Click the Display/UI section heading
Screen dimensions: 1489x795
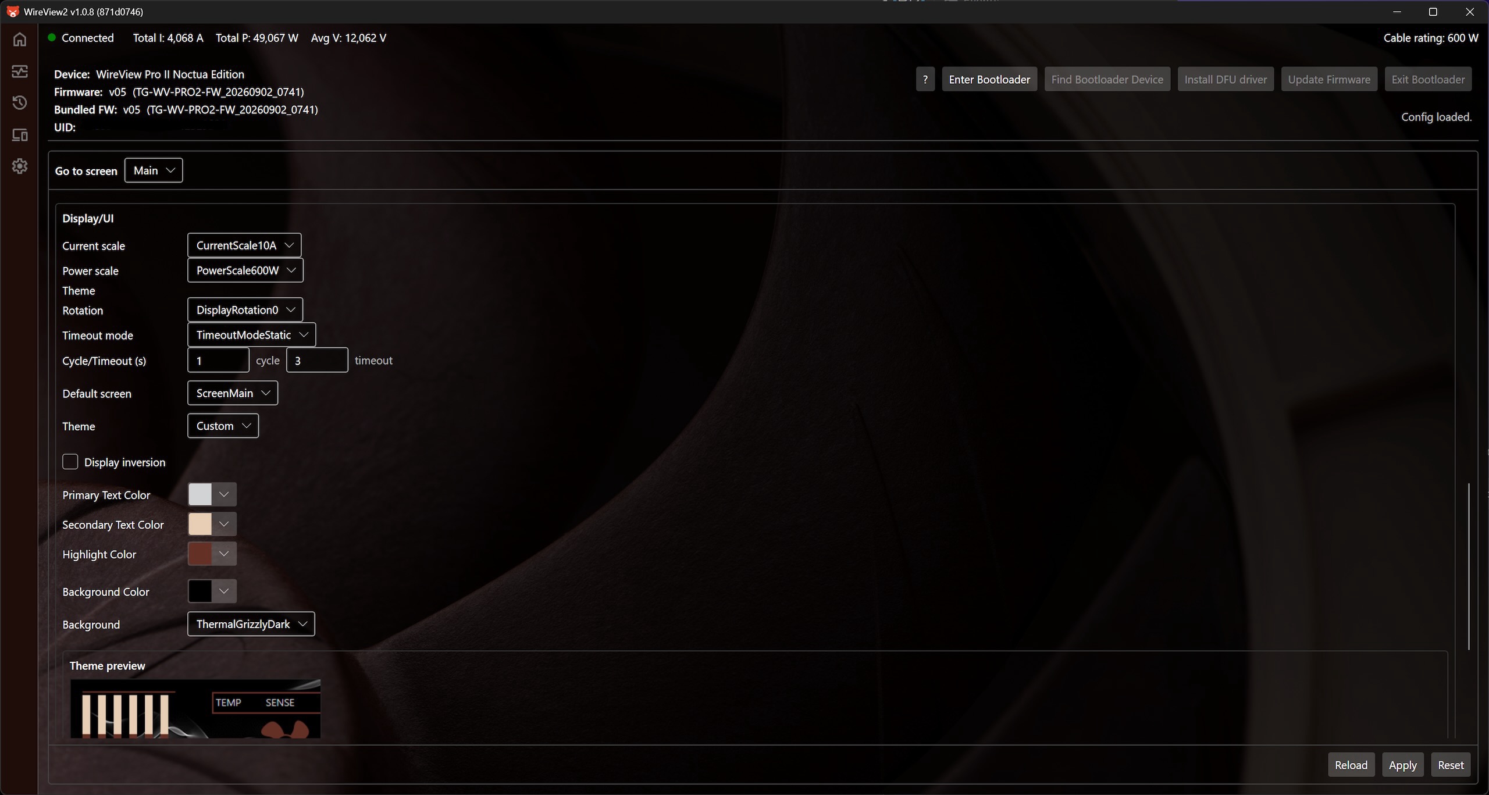(88, 218)
